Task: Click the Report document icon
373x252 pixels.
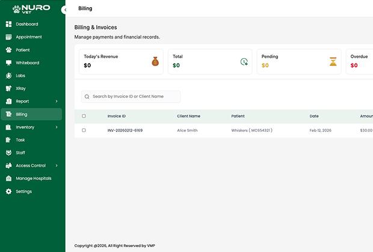Action: (8, 101)
